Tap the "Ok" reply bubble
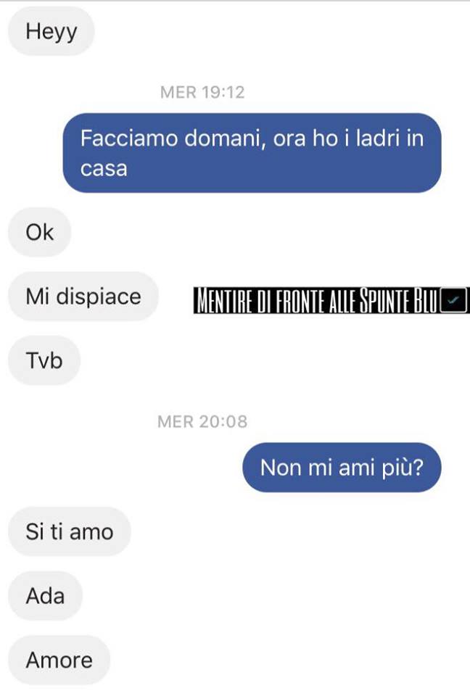 click(x=40, y=232)
